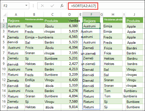Viewport: 145px width, 111px height.
Task: Select row 17 header
Action: [4, 107]
